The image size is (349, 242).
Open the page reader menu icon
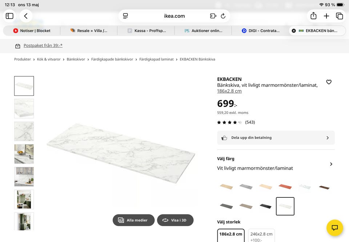point(125,16)
